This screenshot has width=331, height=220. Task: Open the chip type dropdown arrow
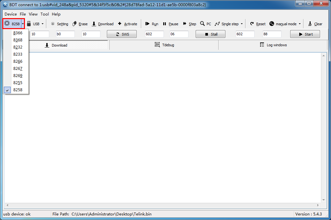[23, 24]
